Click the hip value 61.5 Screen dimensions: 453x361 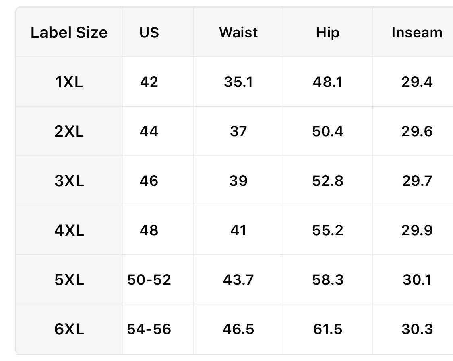(328, 329)
